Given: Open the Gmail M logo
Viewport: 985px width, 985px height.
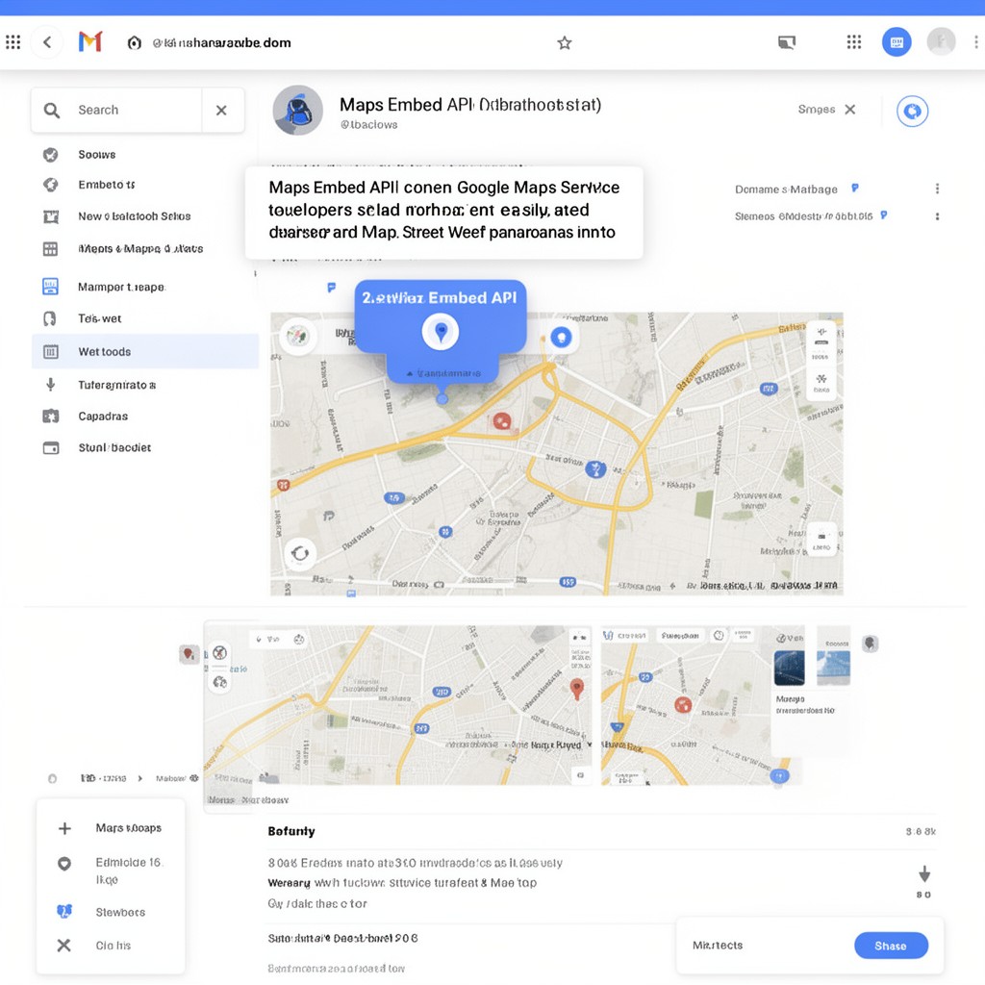Looking at the screenshot, I should click(90, 42).
